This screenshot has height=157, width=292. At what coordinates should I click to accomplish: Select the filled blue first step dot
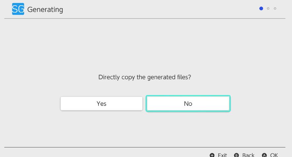tap(261, 9)
